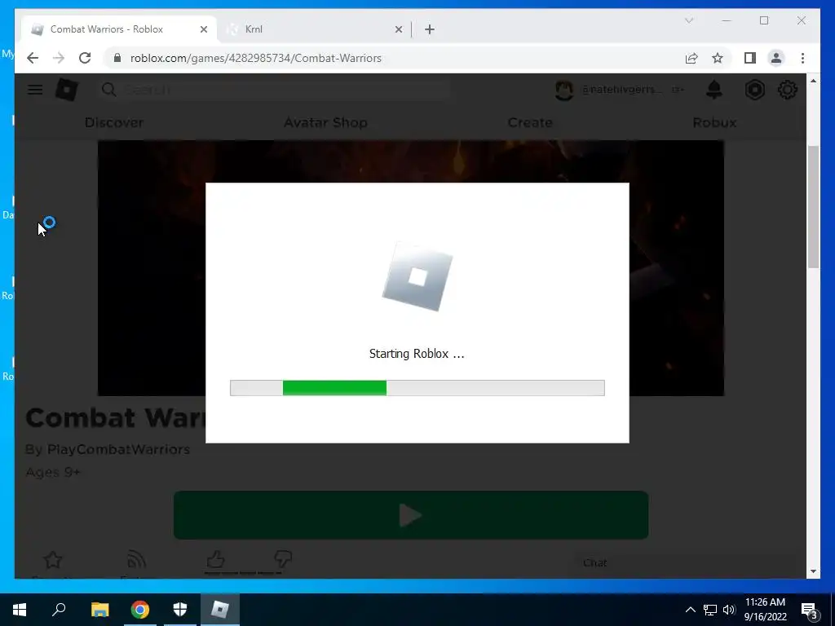Toggle the Chrome side panel icon
The width and height of the screenshot is (835, 626).
click(x=750, y=58)
